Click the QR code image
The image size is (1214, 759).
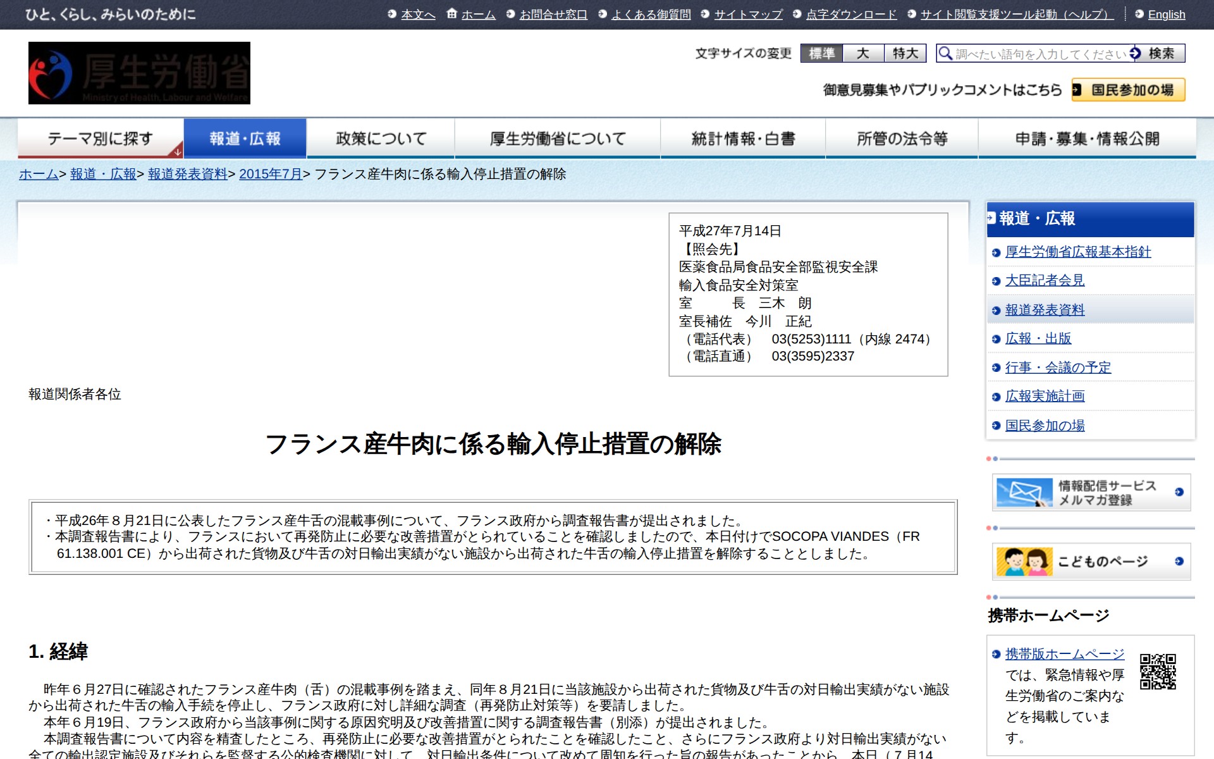(x=1158, y=671)
